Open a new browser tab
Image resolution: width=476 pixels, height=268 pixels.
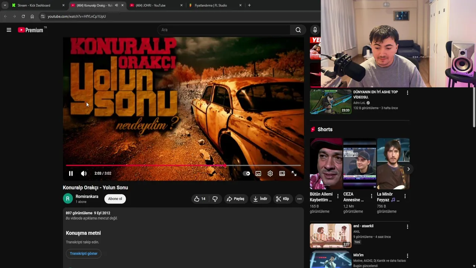[x=249, y=5]
